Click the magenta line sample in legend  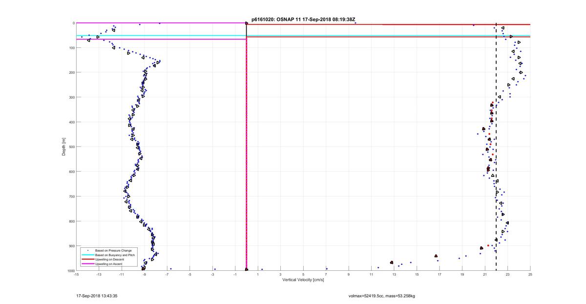pos(87,264)
